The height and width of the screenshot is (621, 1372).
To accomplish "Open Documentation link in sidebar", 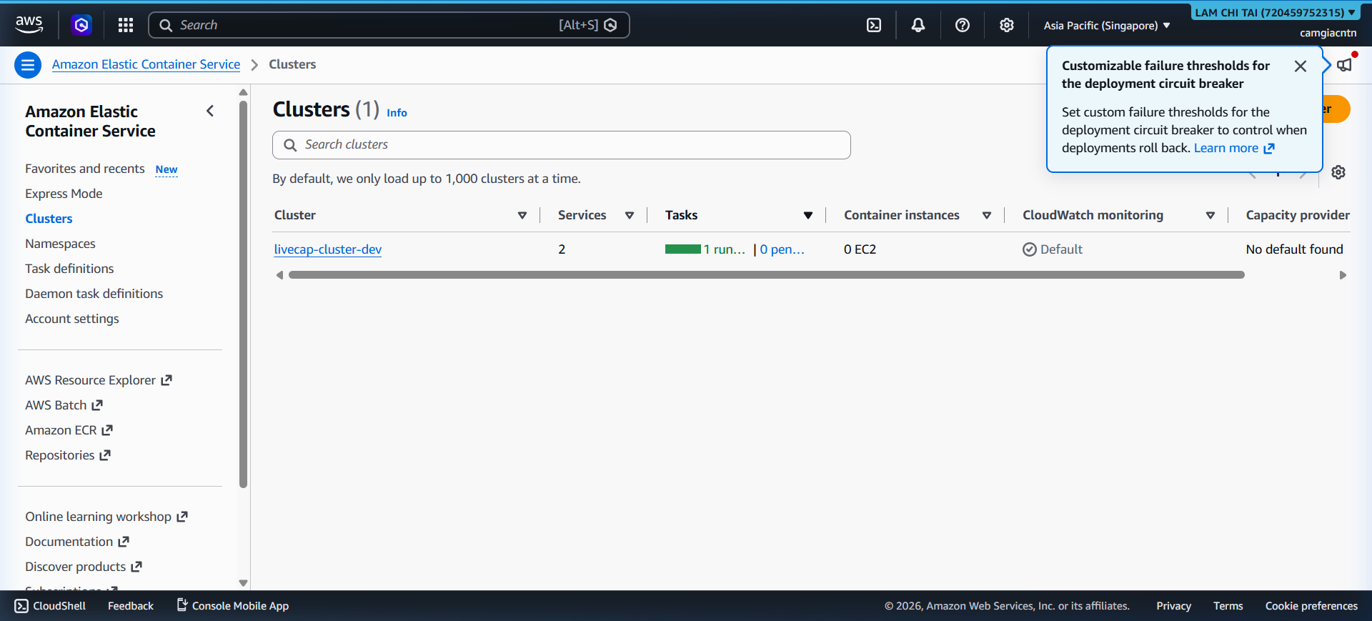I will 77,542.
